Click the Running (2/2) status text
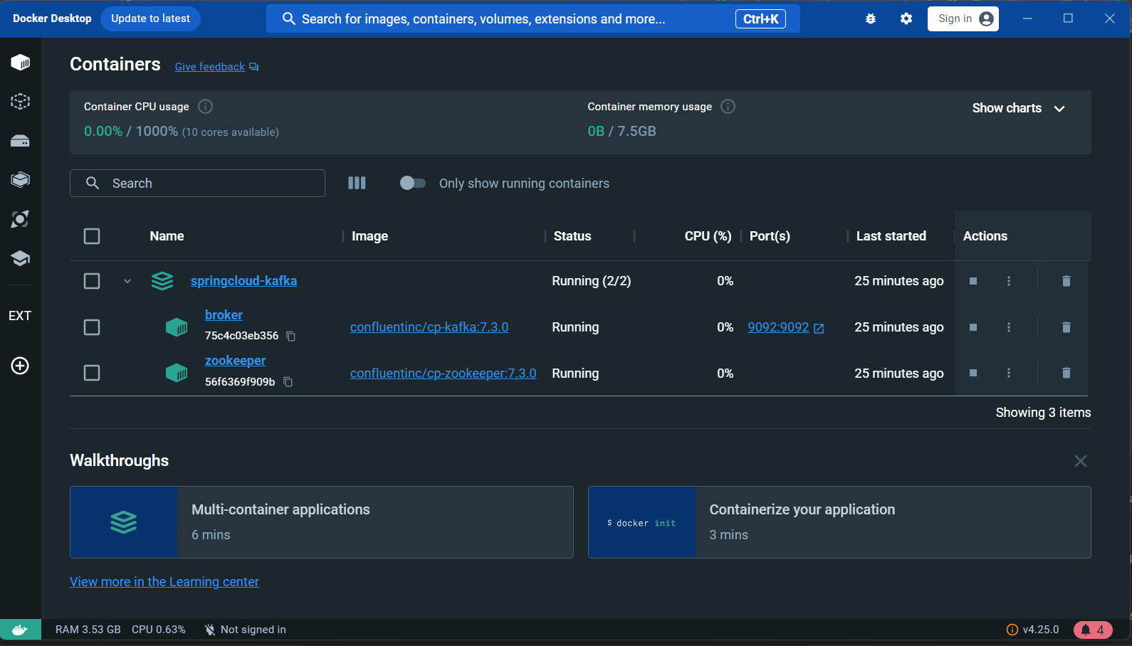This screenshot has height=646, width=1132. [x=592, y=281]
